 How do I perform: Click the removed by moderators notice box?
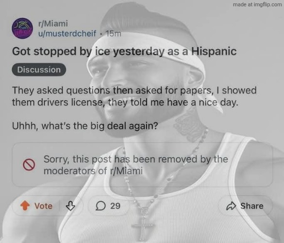(x=142, y=165)
